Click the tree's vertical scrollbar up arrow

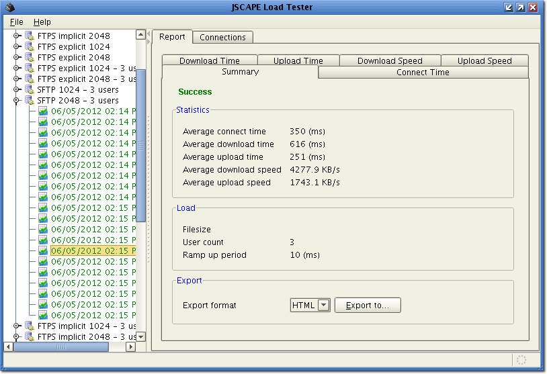[140, 34]
